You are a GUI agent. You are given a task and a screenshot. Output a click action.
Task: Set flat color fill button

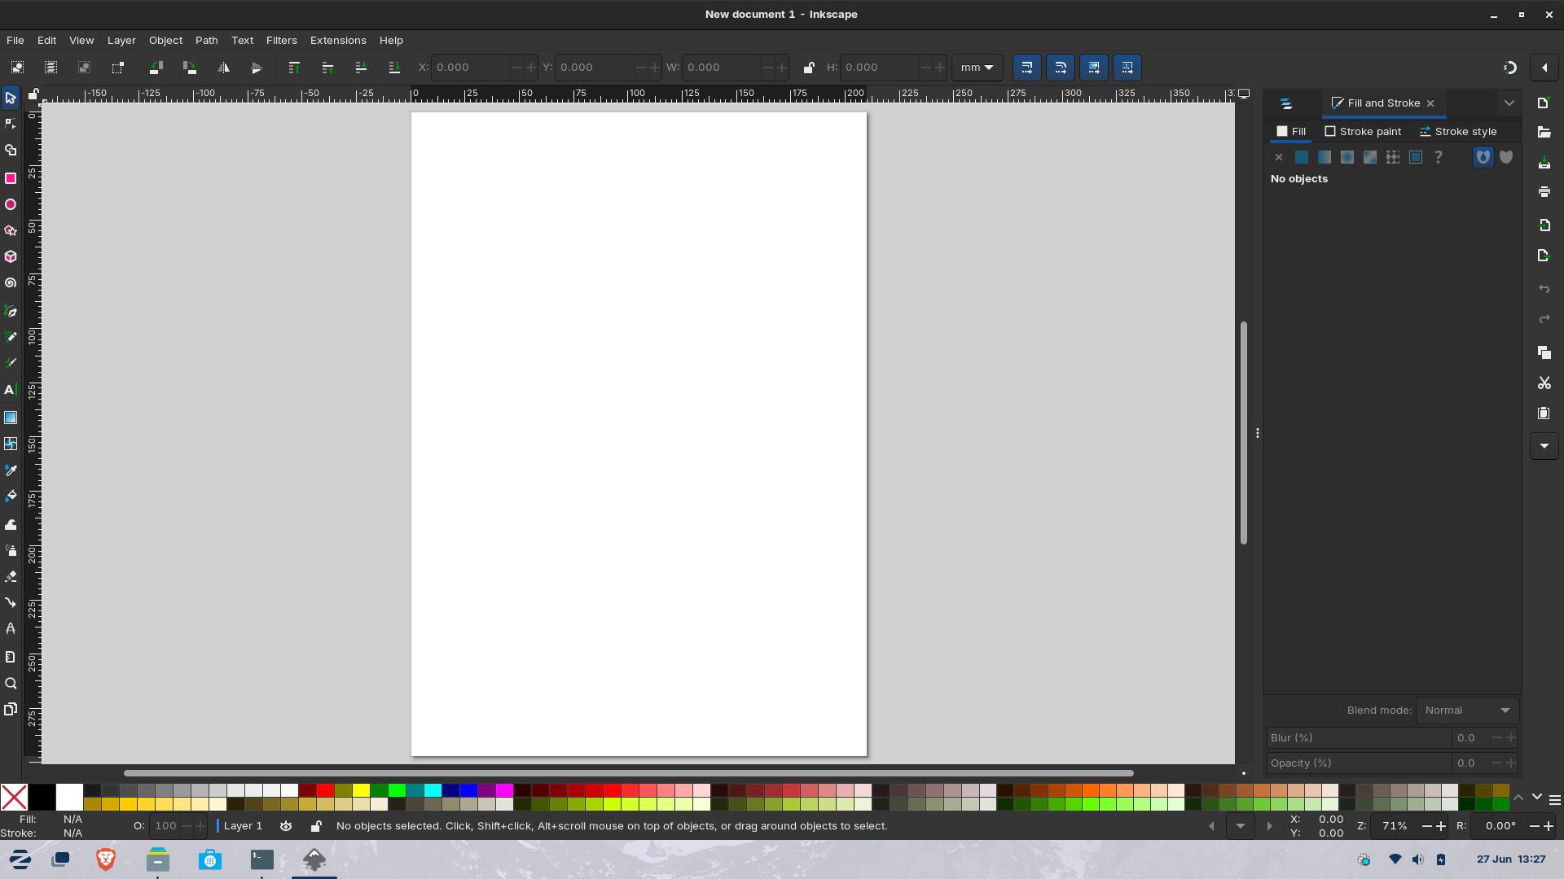(1301, 157)
